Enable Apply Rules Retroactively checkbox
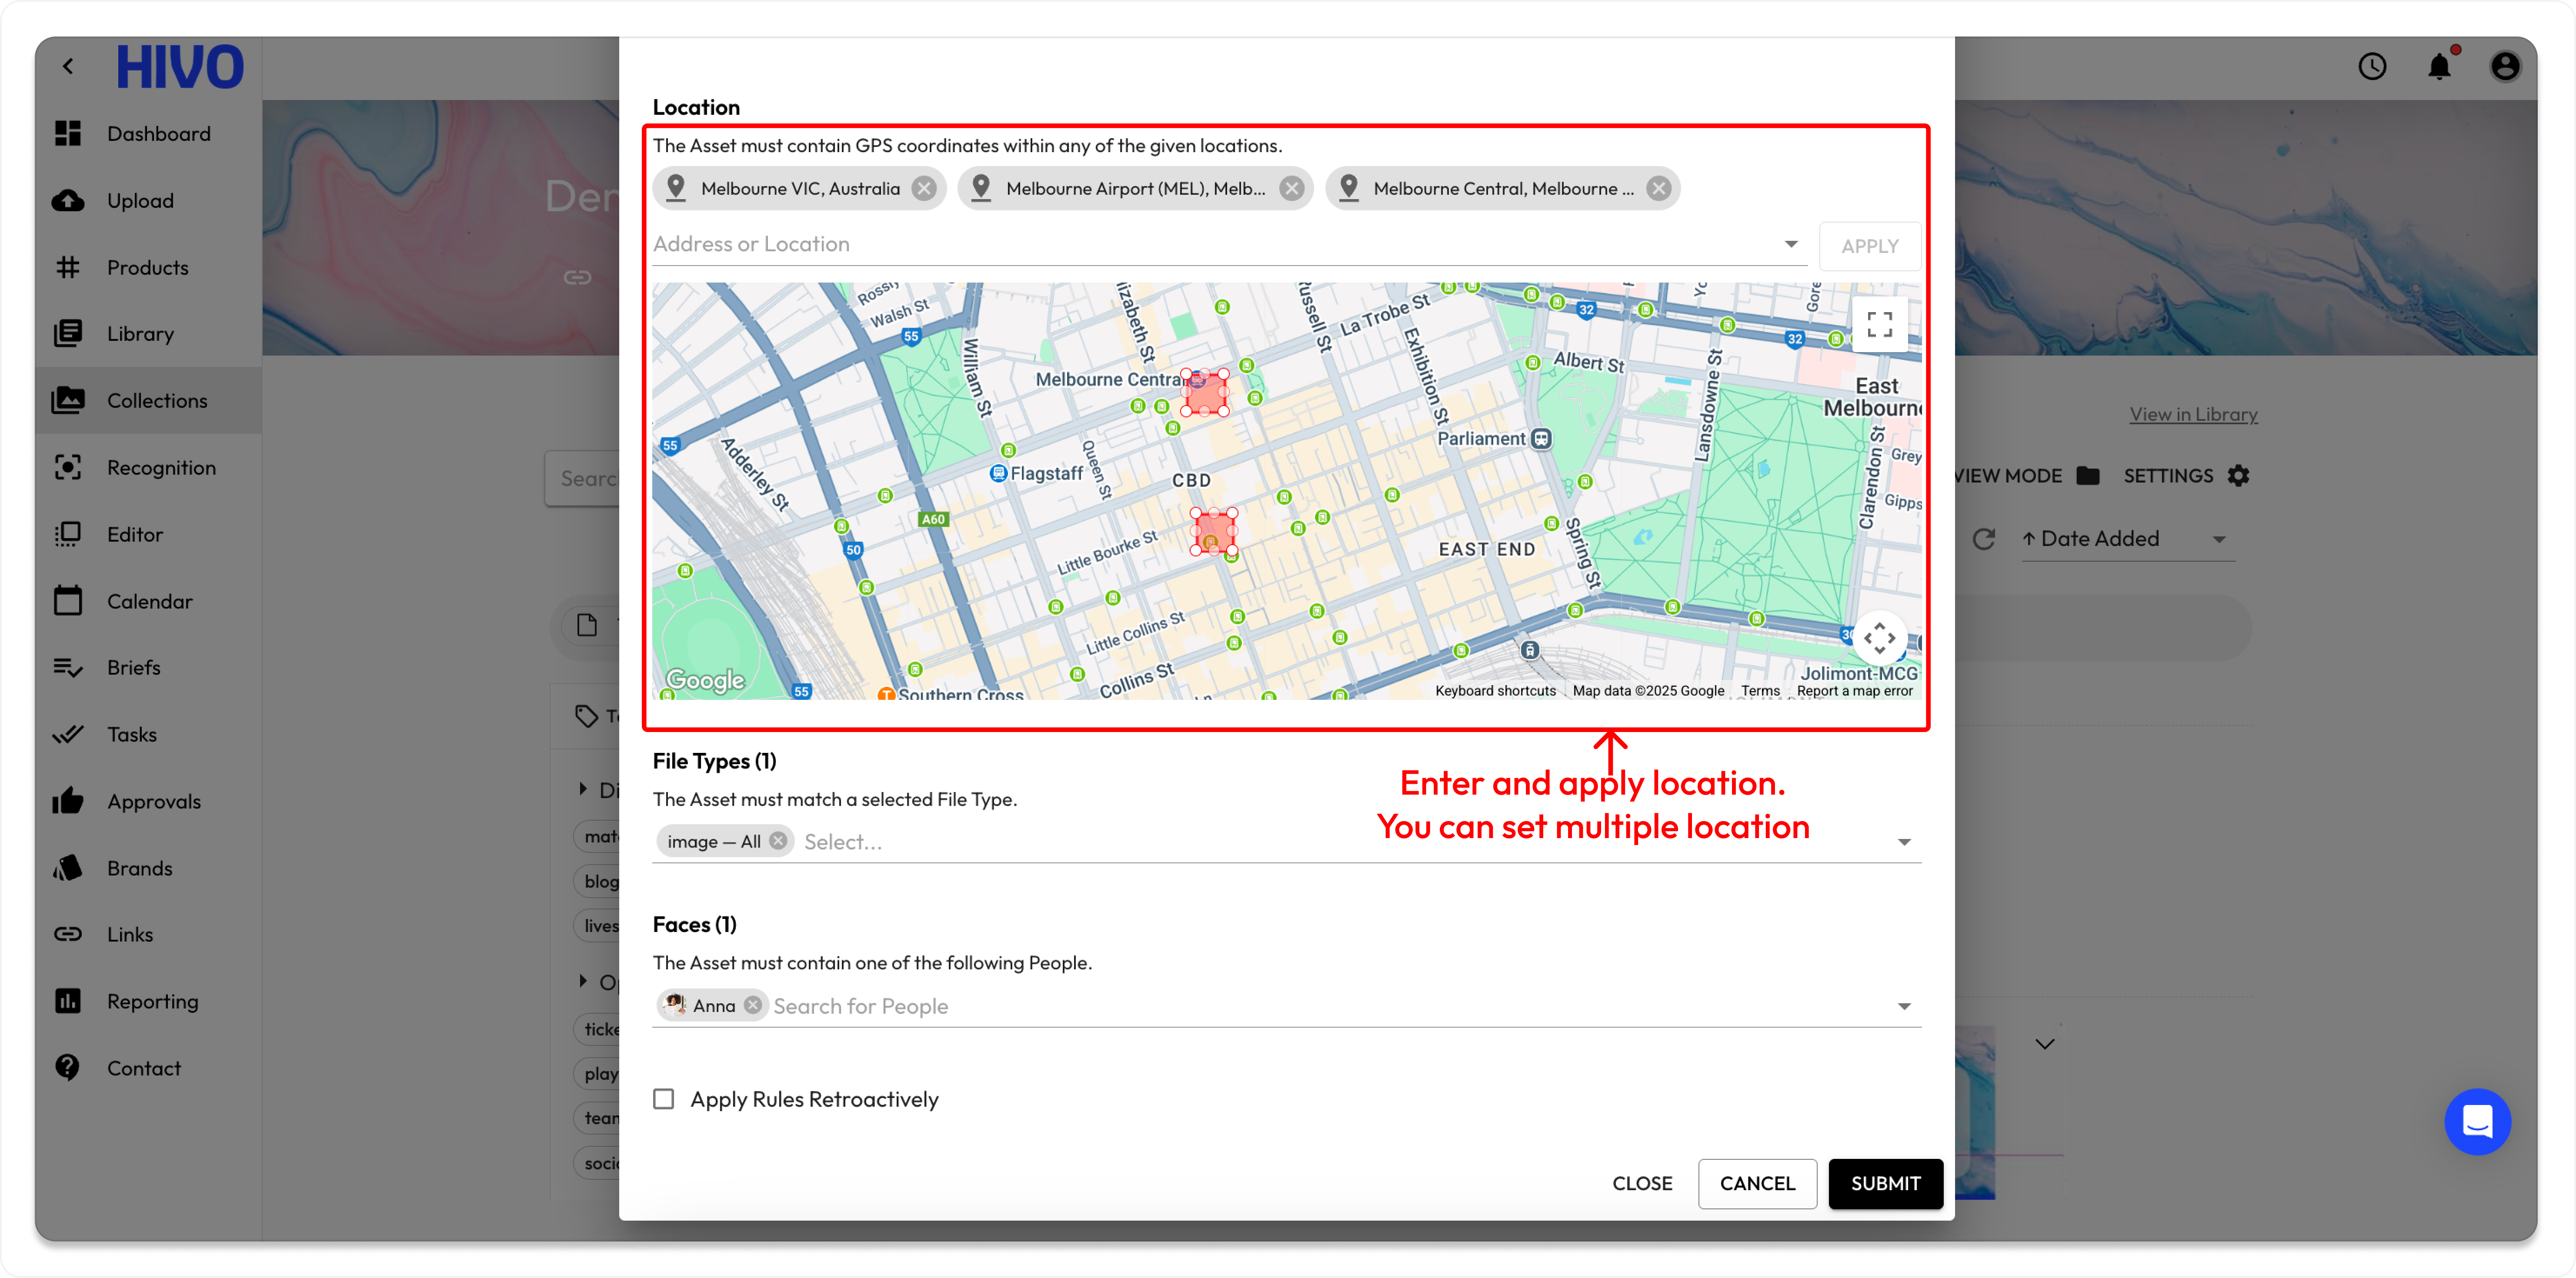Image resolution: width=2576 pixels, height=1278 pixels. click(664, 1099)
